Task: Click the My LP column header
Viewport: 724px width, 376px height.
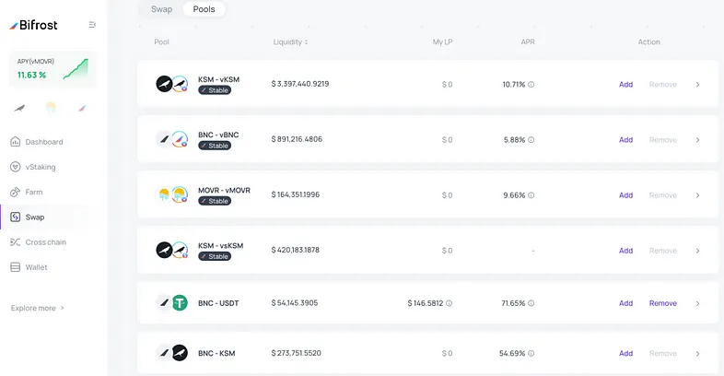Action: click(x=442, y=42)
